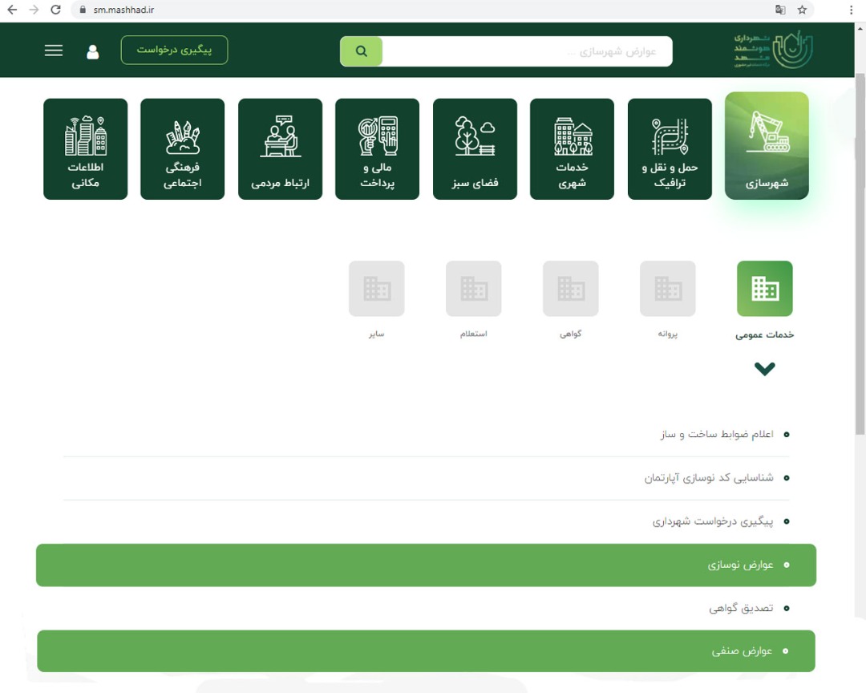
Task: Open the عوارض نوسازی service link
Action: (740, 565)
